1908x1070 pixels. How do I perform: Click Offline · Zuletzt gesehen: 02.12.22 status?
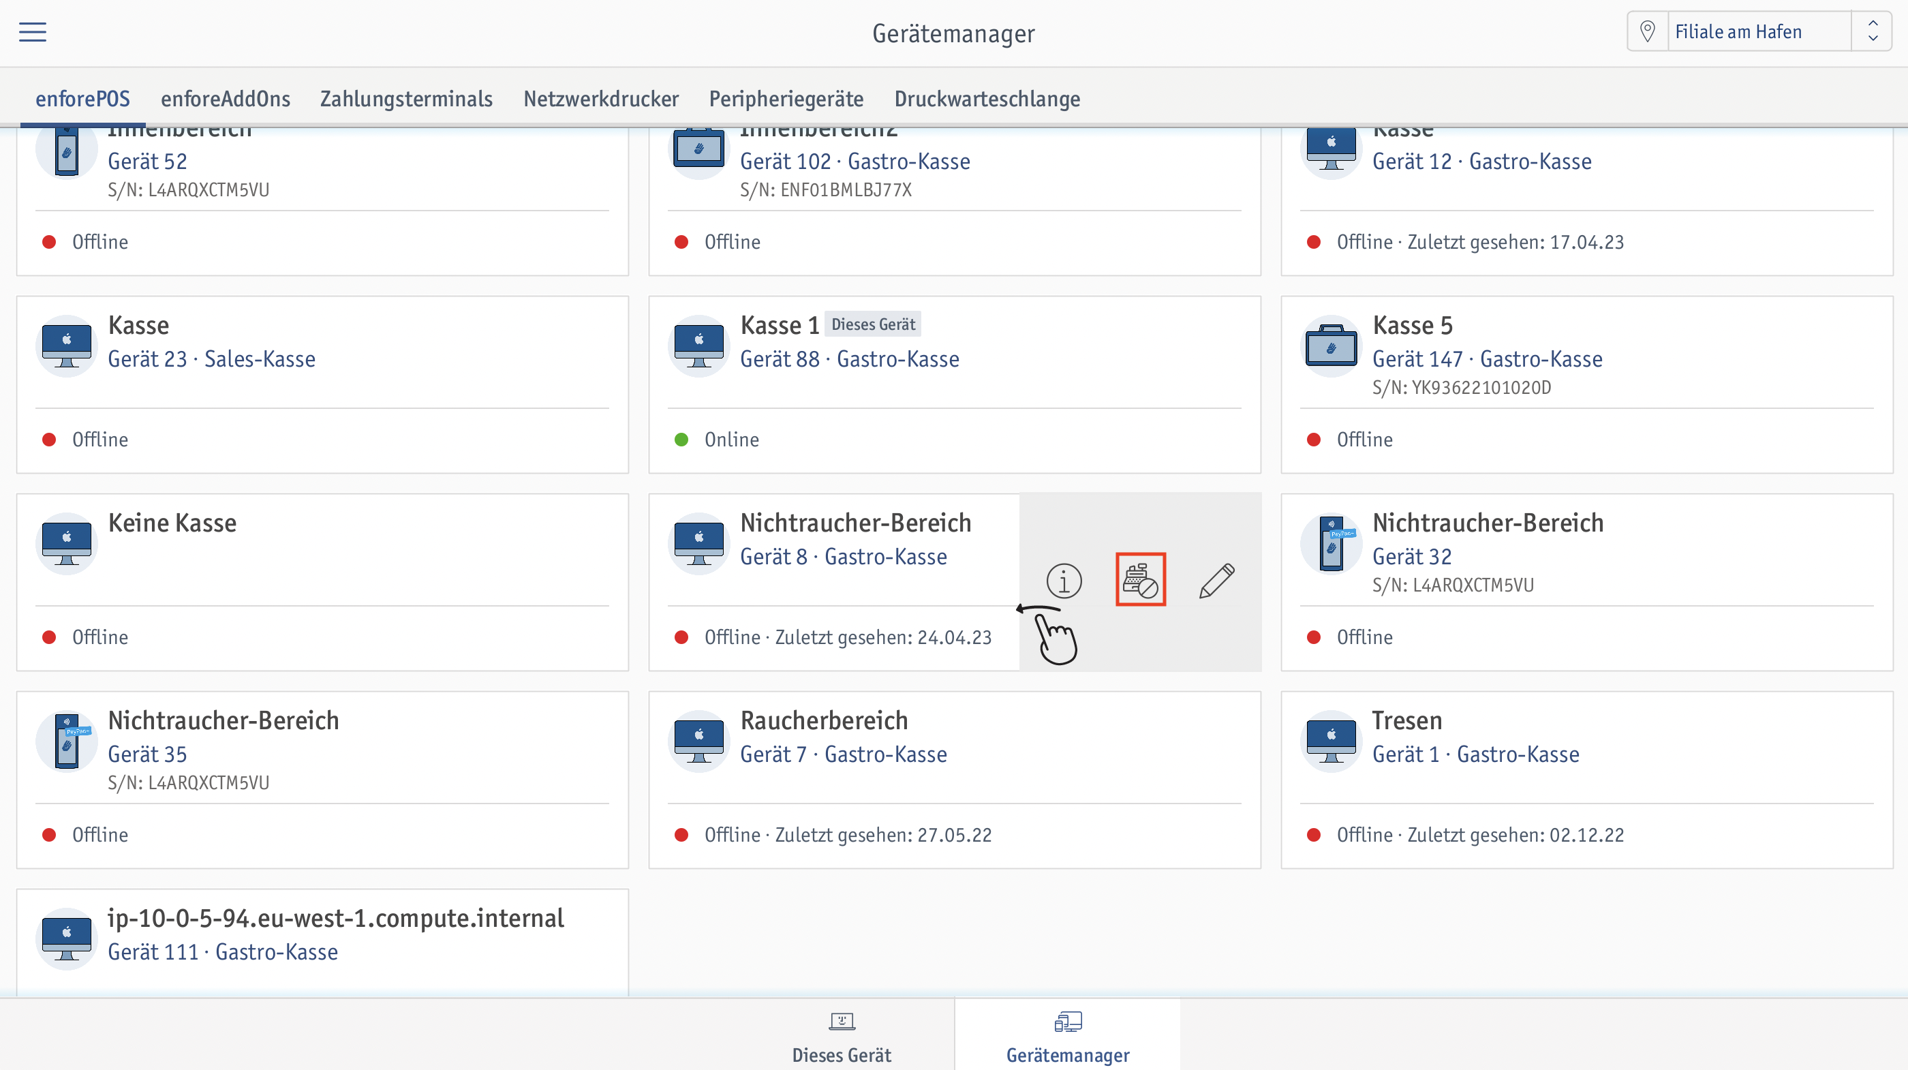[x=1480, y=835]
